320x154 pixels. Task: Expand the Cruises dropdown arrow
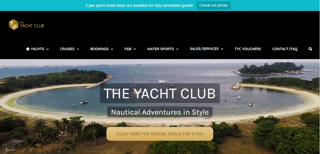click(x=78, y=49)
